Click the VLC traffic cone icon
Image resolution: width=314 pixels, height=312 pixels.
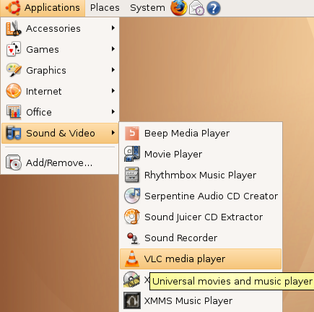pyautogui.click(x=132, y=259)
